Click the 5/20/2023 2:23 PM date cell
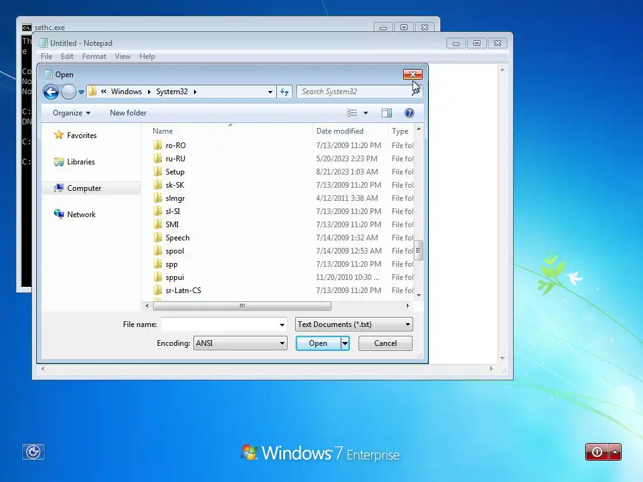643x482 pixels. [347, 159]
